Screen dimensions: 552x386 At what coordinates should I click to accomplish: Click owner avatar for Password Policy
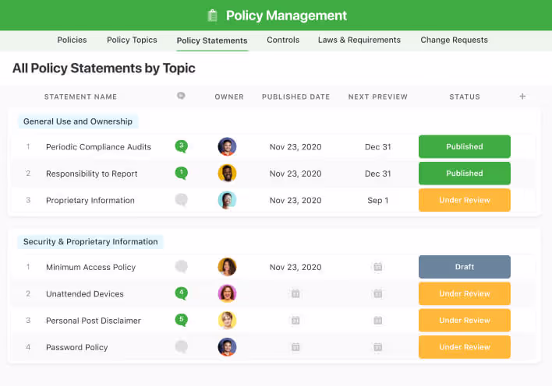(x=227, y=347)
